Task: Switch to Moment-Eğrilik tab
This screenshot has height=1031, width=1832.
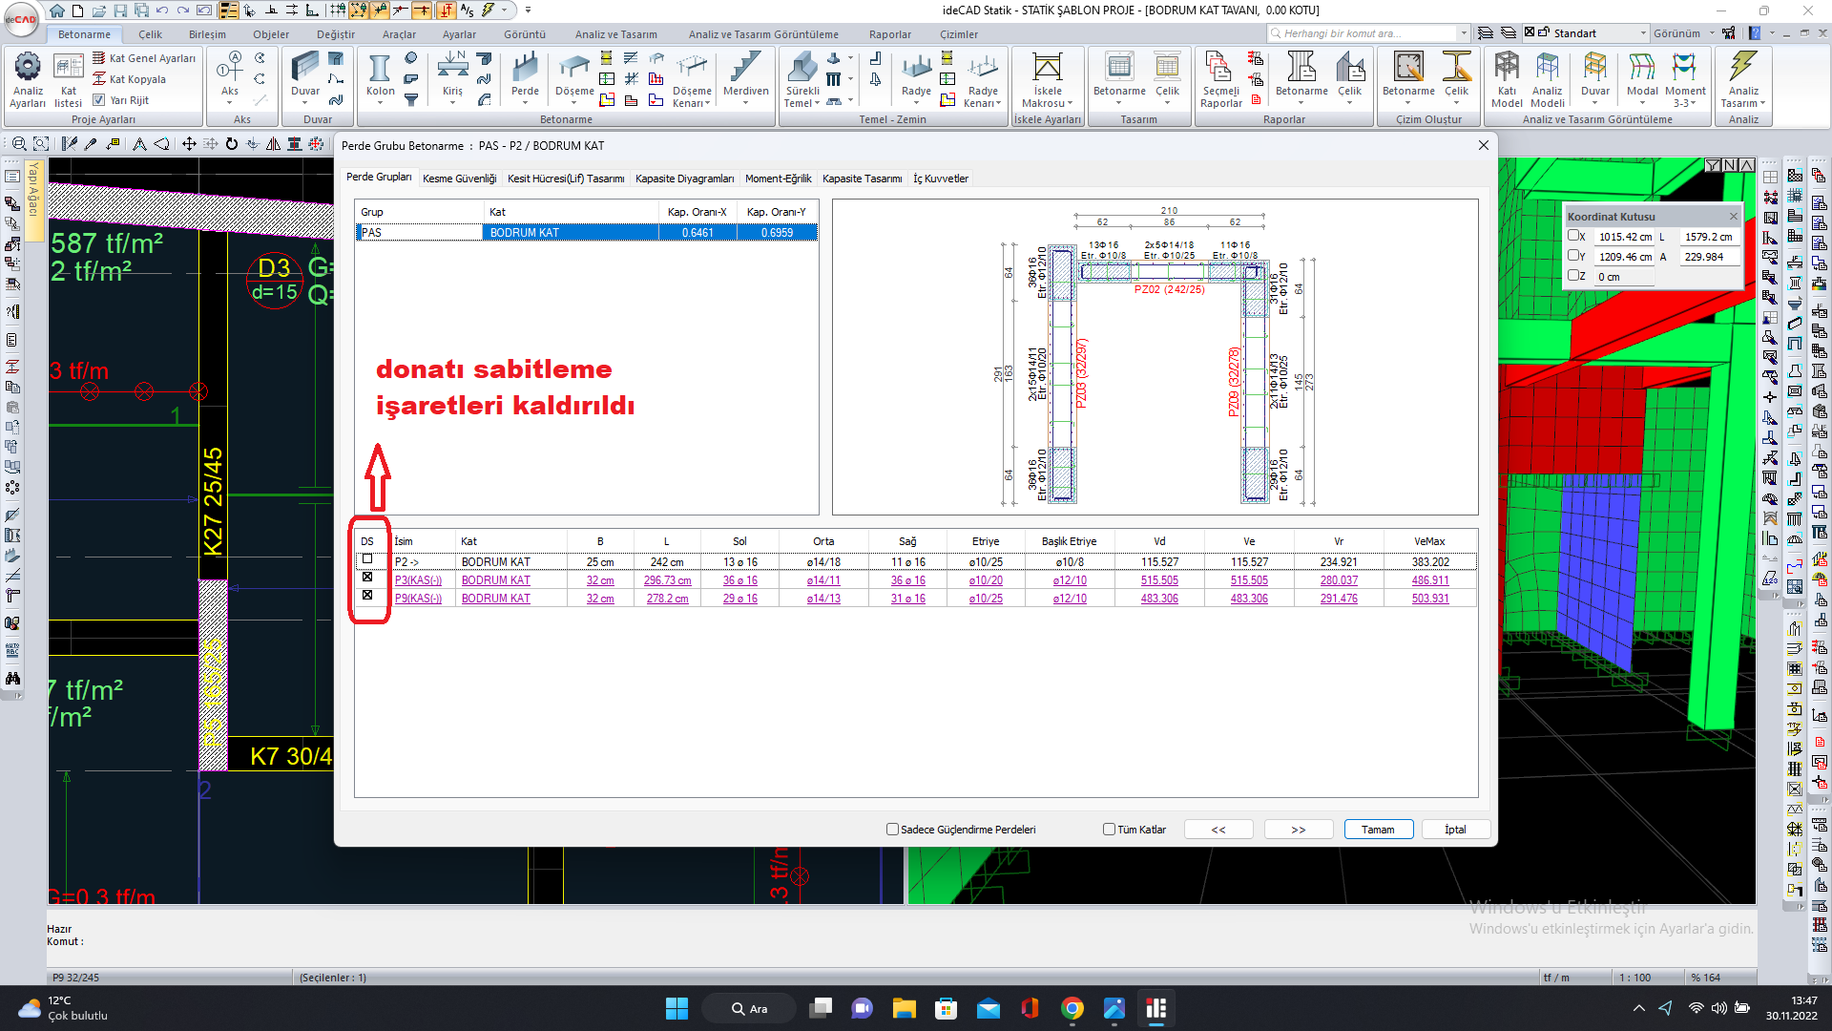Action: [x=778, y=179]
